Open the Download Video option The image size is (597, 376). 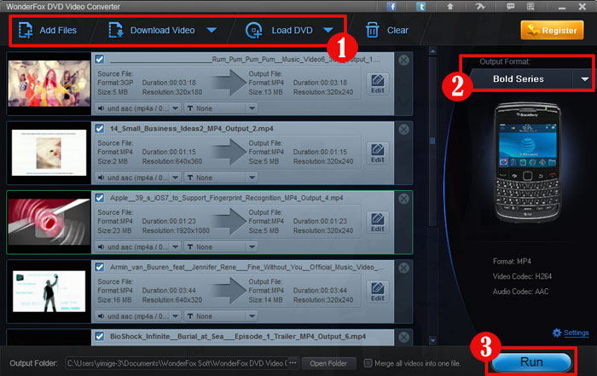pos(162,30)
